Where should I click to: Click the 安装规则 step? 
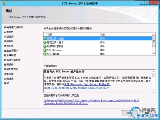pos(9,41)
